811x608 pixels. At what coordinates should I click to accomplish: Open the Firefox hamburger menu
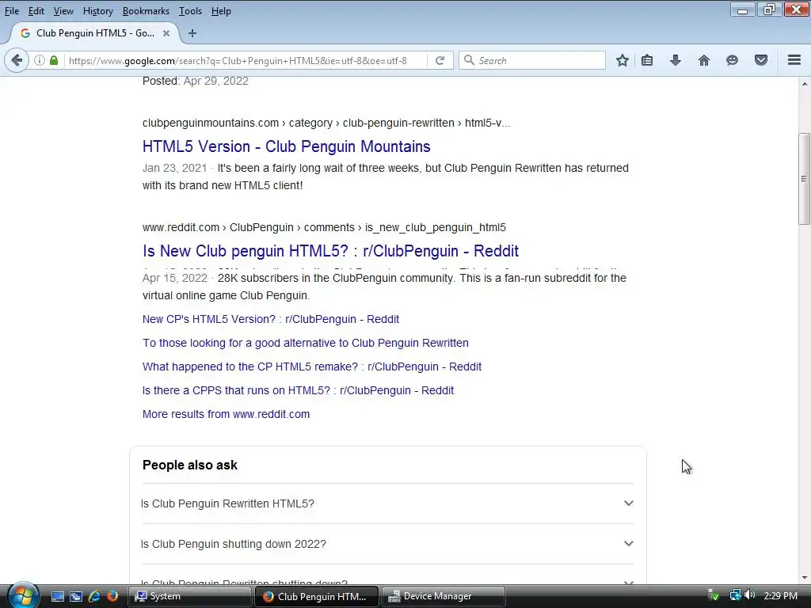click(x=794, y=60)
